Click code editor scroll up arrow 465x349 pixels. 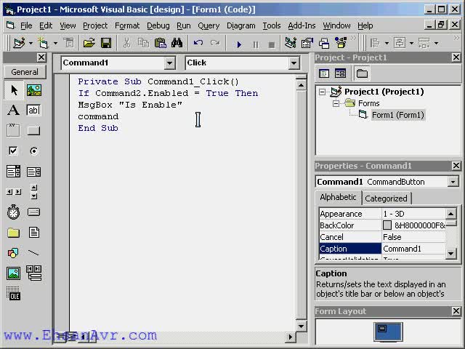pos(301,86)
